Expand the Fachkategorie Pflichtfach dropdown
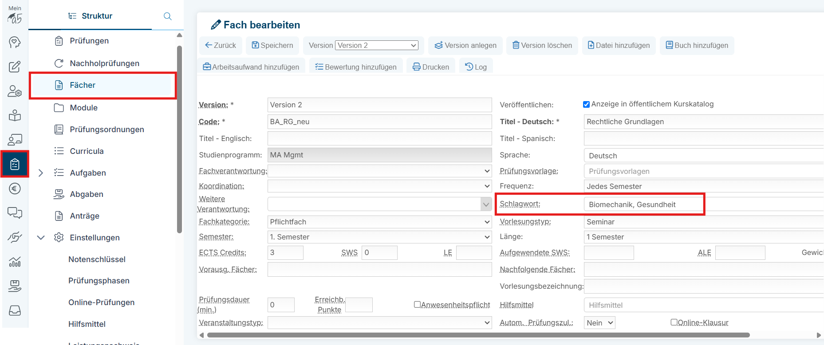 (x=379, y=222)
